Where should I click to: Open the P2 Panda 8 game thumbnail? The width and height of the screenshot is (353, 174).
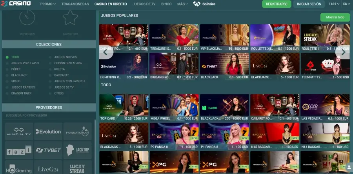(x=174, y=133)
